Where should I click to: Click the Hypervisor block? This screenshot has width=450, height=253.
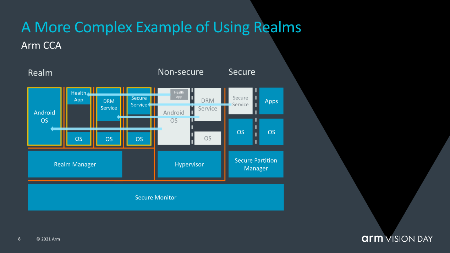point(189,164)
